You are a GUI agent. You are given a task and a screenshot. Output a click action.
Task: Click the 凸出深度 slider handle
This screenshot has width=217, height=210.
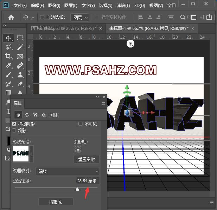click(x=77, y=189)
